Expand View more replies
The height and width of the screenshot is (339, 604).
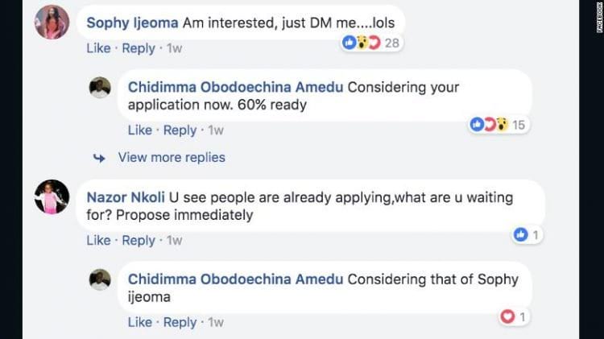point(172,158)
